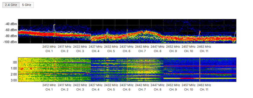Click the 3:00 time label on waterfall

click(x=14, y=80)
